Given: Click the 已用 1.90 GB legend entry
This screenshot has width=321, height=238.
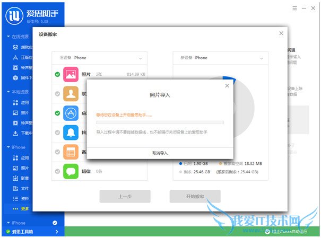Looking at the screenshot, I should (x=194, y=164).
